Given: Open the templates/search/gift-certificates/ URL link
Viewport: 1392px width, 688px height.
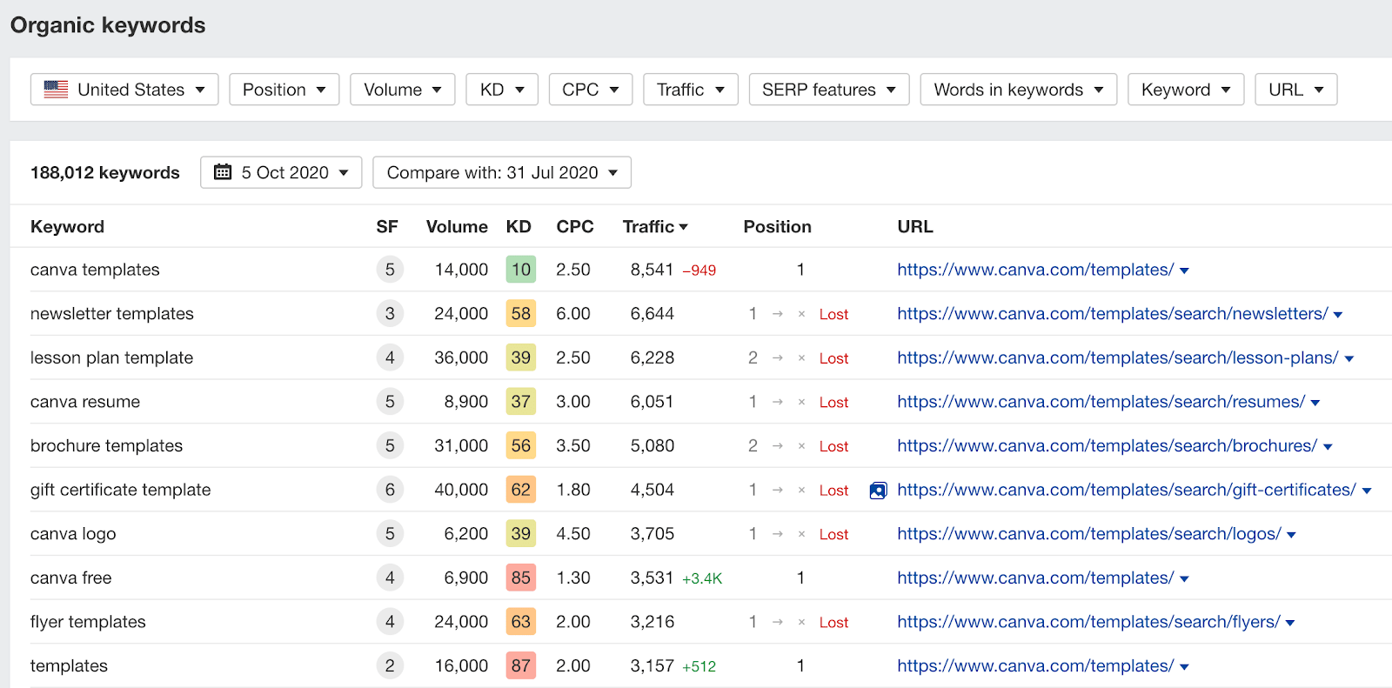Looking at the screenshot, I should point(1127,490).
